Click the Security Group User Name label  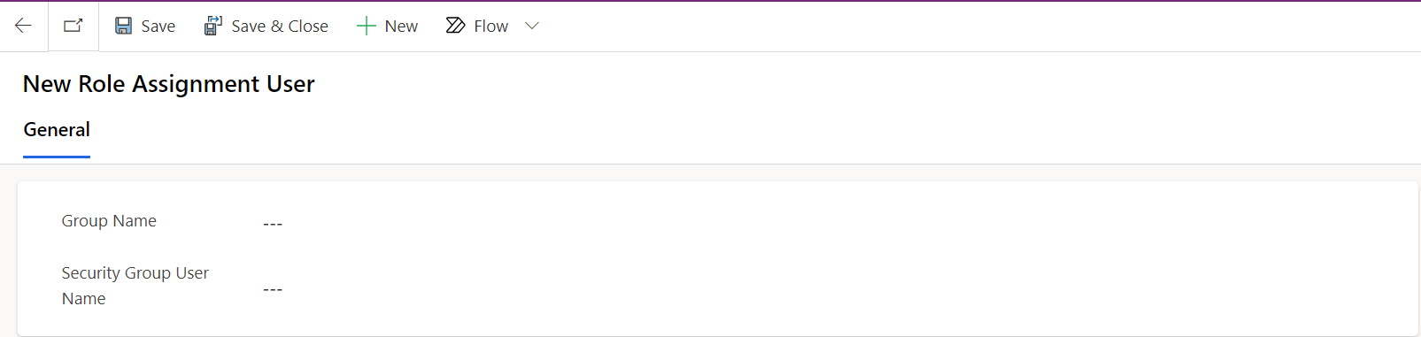click(x=135, y=286)
